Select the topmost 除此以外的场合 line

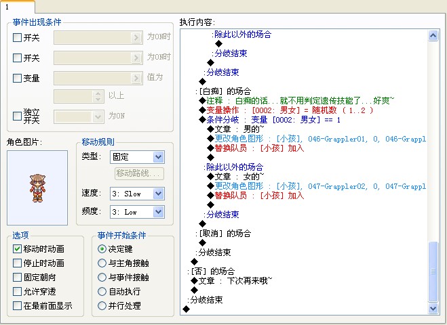(x=241, y=35)
